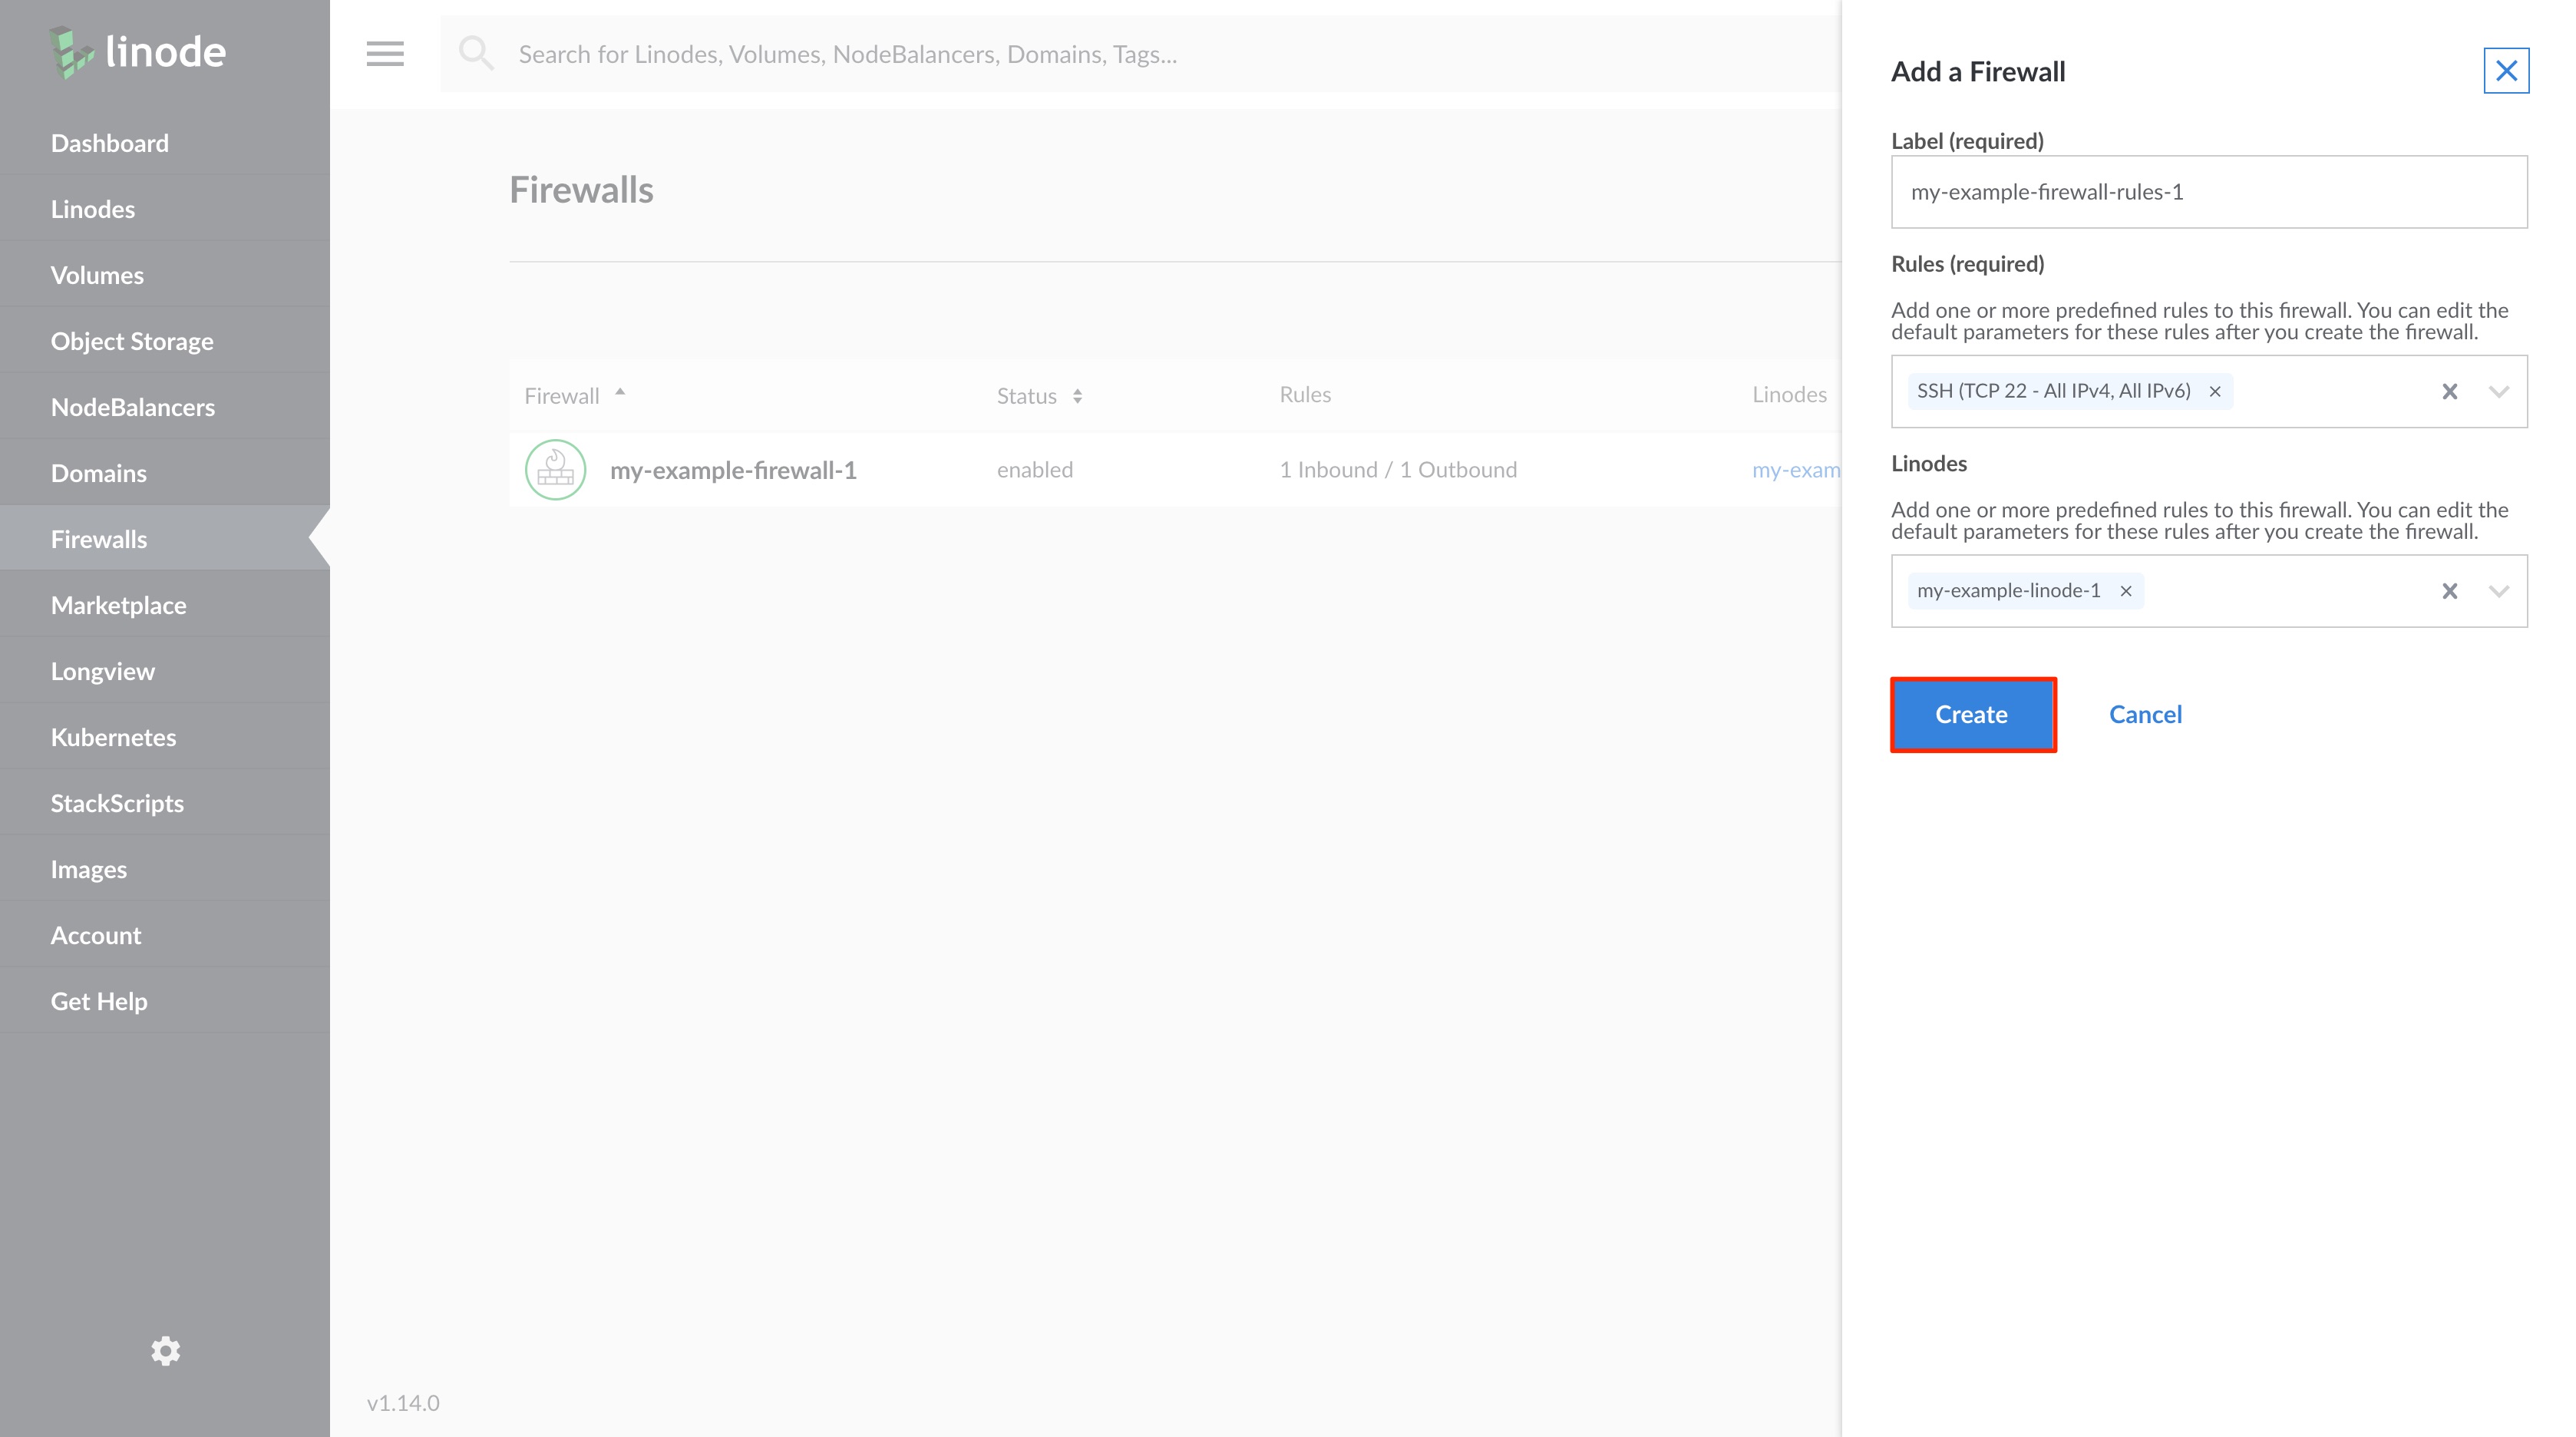The height and width of the screenshot is (1437, 2576).
Task: Go to NodeBalancers section
Action: pyautogui.click(x=133, y=407)
